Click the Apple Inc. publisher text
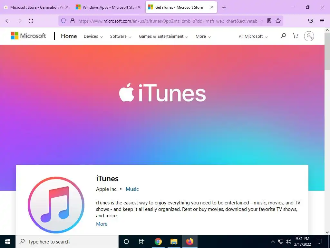The image size is (330, 248). click(106, 189)
